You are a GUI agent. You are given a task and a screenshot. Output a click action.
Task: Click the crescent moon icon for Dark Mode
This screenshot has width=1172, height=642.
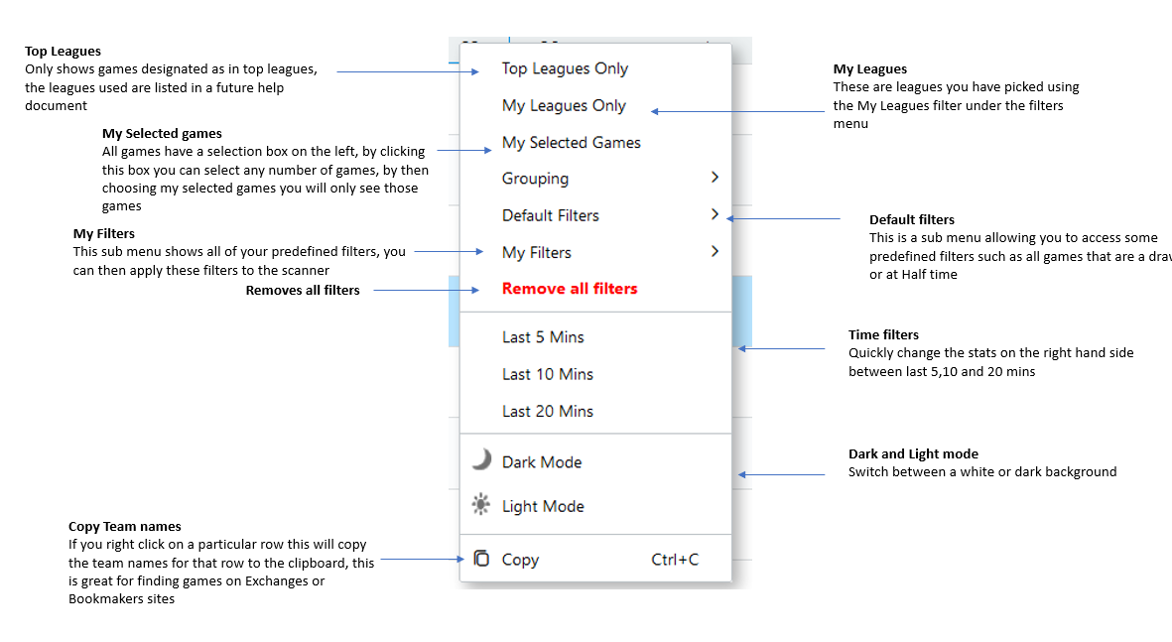[x=481, y=459]
